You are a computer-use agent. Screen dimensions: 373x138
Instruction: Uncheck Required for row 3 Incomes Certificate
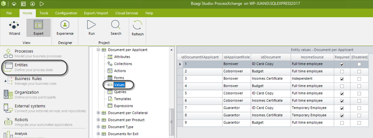coord(342,79)
